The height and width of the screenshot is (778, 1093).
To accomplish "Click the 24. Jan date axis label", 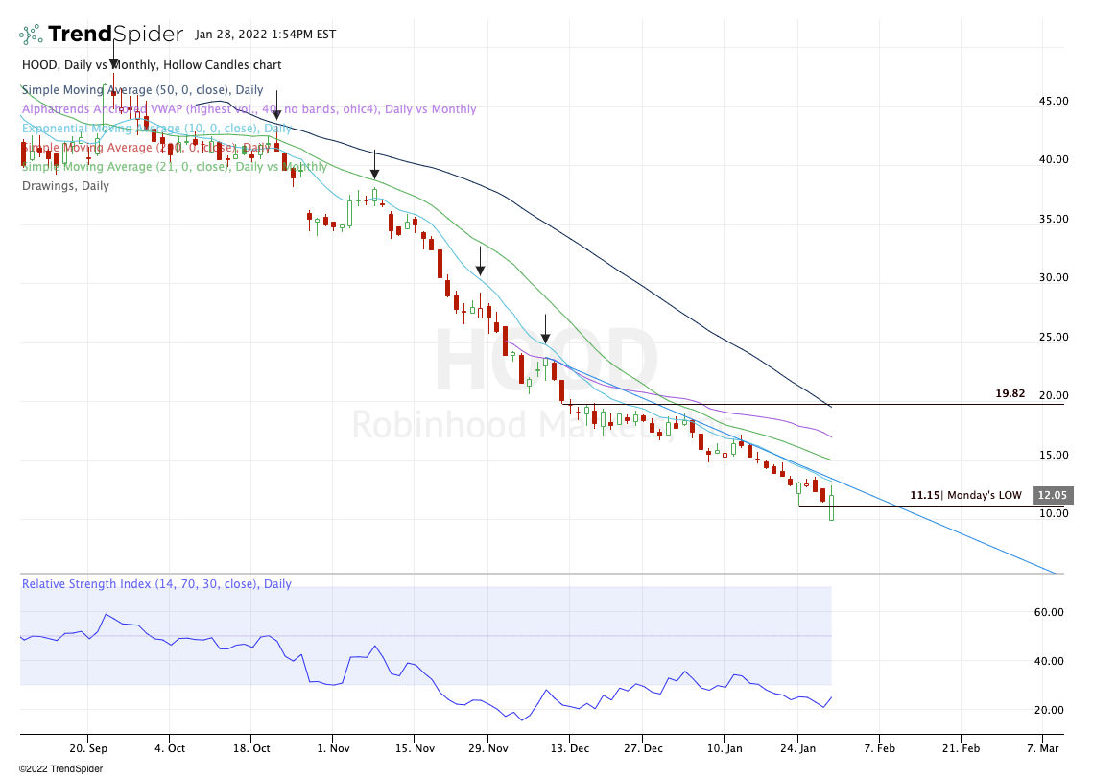I will (797, 748).
